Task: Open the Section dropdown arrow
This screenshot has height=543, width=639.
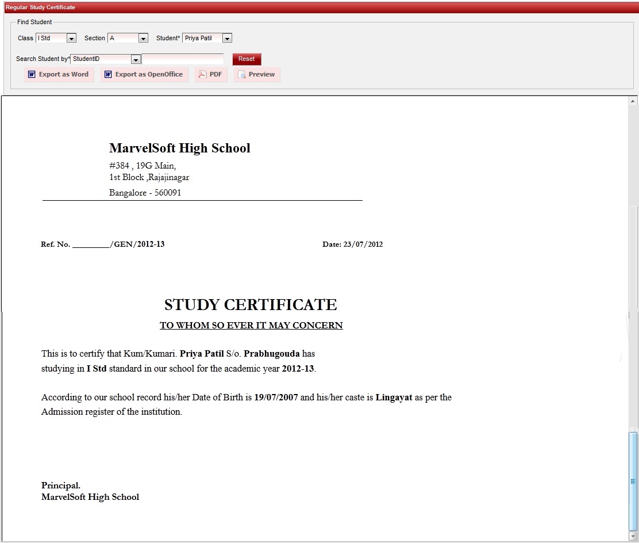Action: click(143, 39)
